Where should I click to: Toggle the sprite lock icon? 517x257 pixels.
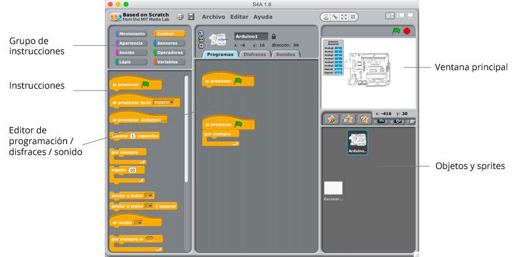pos(274,36)
